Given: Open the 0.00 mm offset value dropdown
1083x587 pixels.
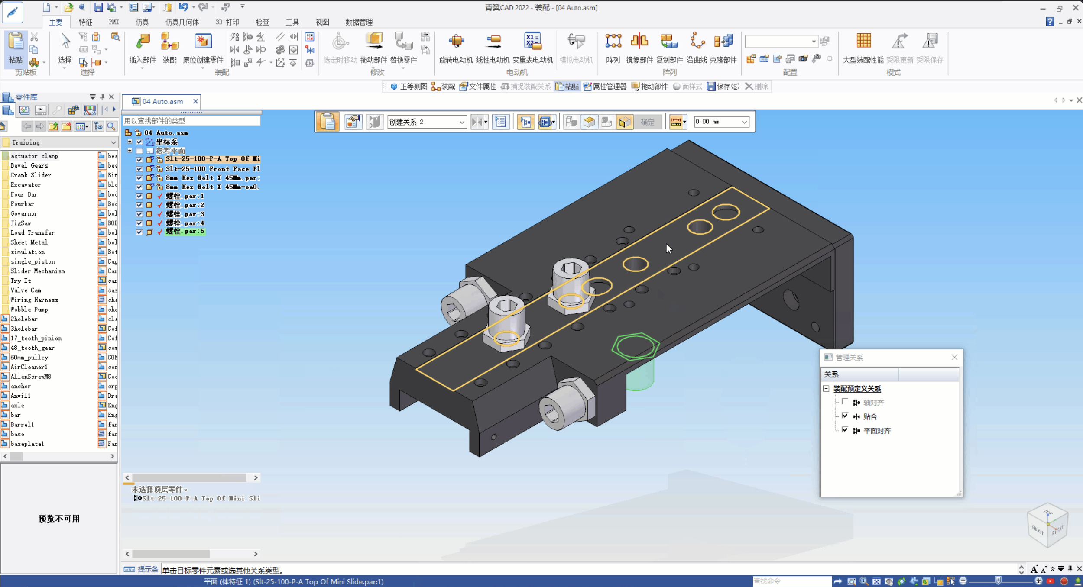Looking at the screenshot, I should (744, 122).
